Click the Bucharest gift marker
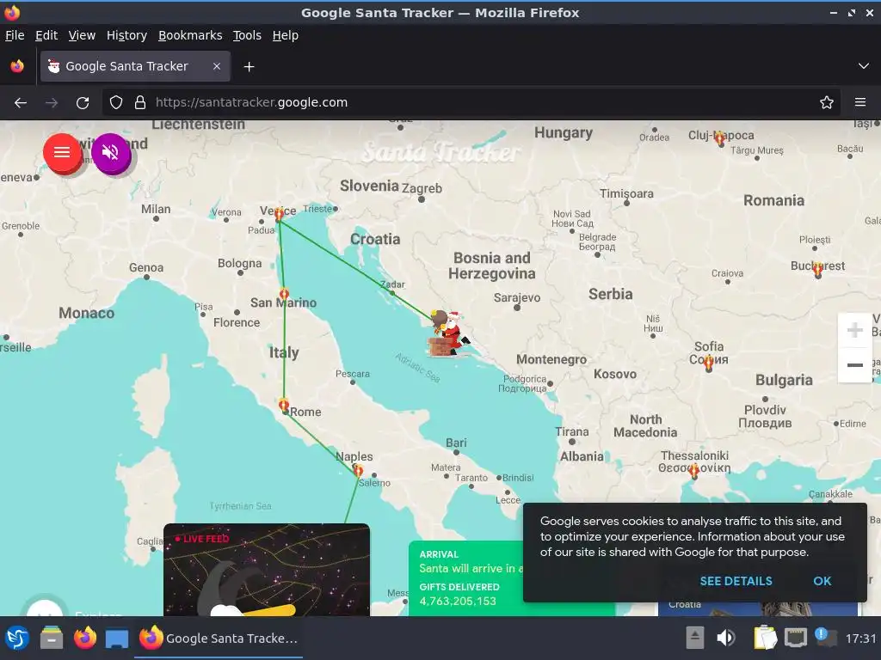 817,270
